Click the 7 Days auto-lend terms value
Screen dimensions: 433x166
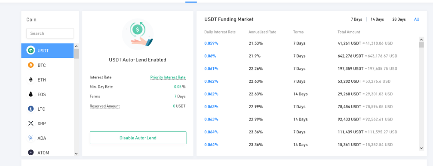pyautogui.click(x=180, y=97)
